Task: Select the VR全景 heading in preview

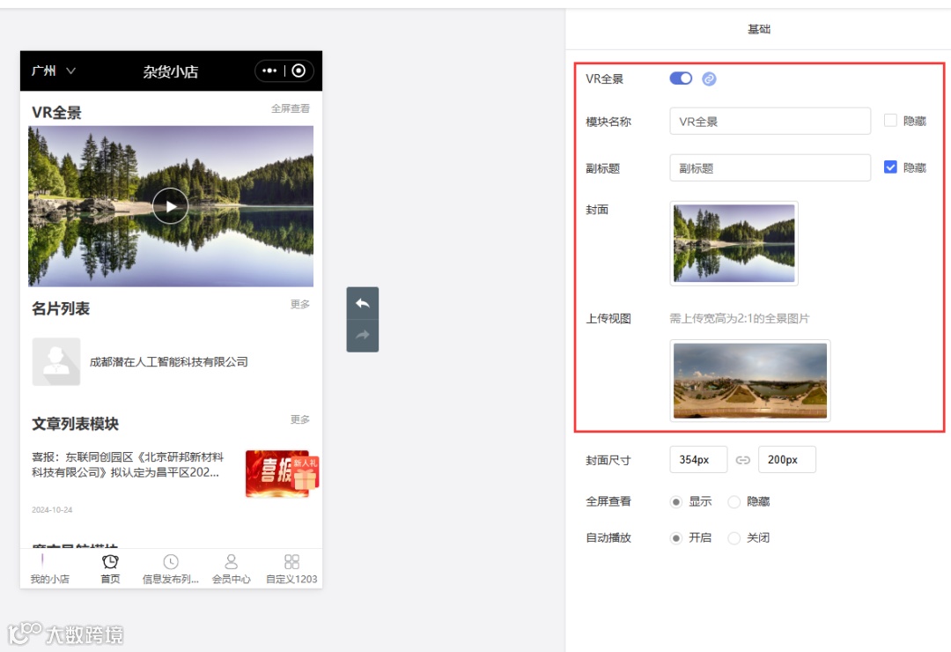Action: coord(56,113)
